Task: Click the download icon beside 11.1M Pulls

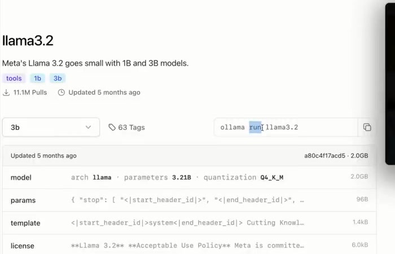Action: coord(6,93)
